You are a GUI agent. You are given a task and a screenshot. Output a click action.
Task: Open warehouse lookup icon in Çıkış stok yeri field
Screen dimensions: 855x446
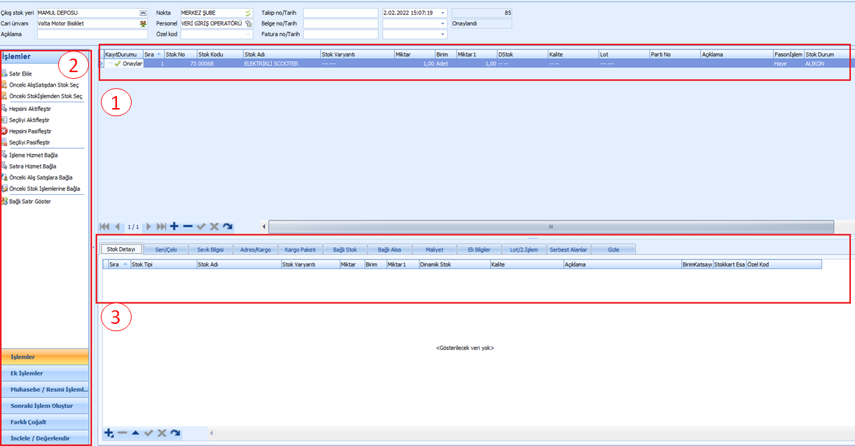(143, 13)
